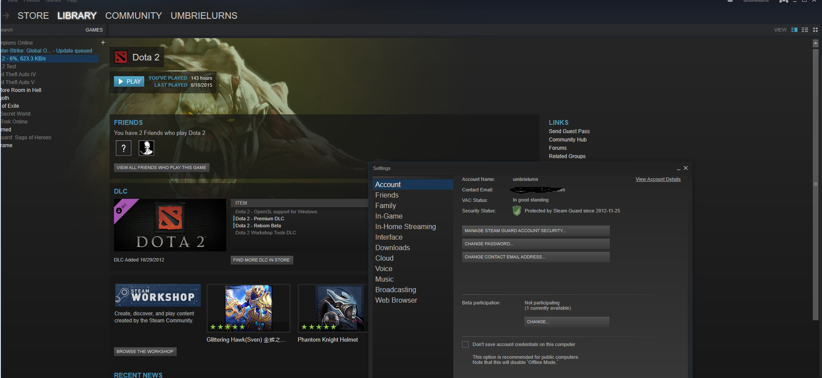Screen dimensions: 822x378
Task: Click Browse the Workshop button
Action: [145, 352]
